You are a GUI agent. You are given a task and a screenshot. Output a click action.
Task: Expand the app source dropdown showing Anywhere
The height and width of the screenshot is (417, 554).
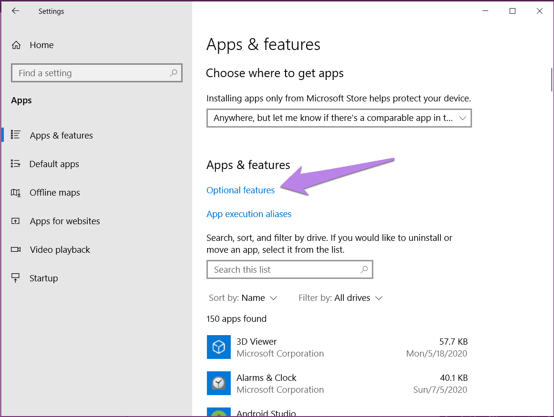point(339,118)
